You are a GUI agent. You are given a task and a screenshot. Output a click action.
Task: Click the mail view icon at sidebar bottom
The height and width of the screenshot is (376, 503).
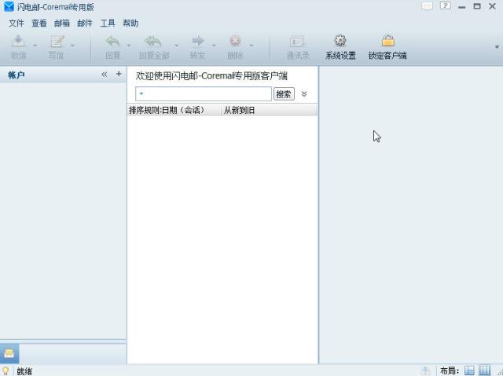pyautogui.click(x=9, y=353)
